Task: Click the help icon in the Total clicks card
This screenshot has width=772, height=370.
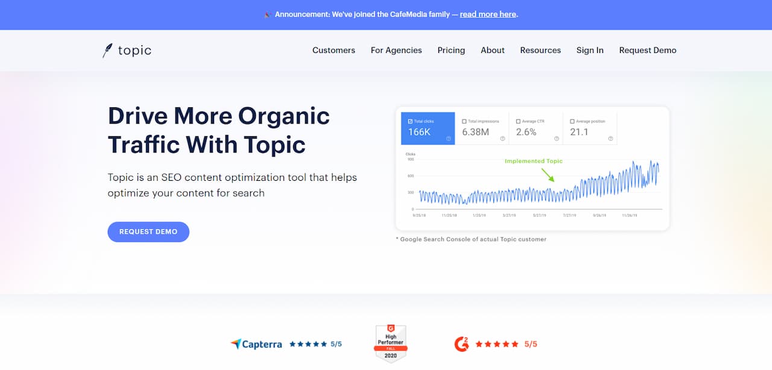Action: point(449,139)
